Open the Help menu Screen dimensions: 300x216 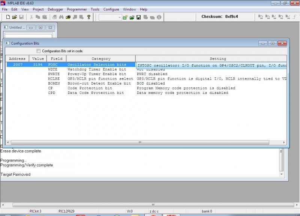point(144,9)
